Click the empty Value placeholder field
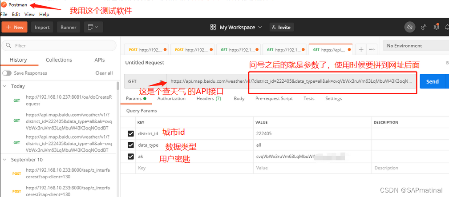Image resolution: width=449 pixels, height=197 pixels. [x=312, y=168]
